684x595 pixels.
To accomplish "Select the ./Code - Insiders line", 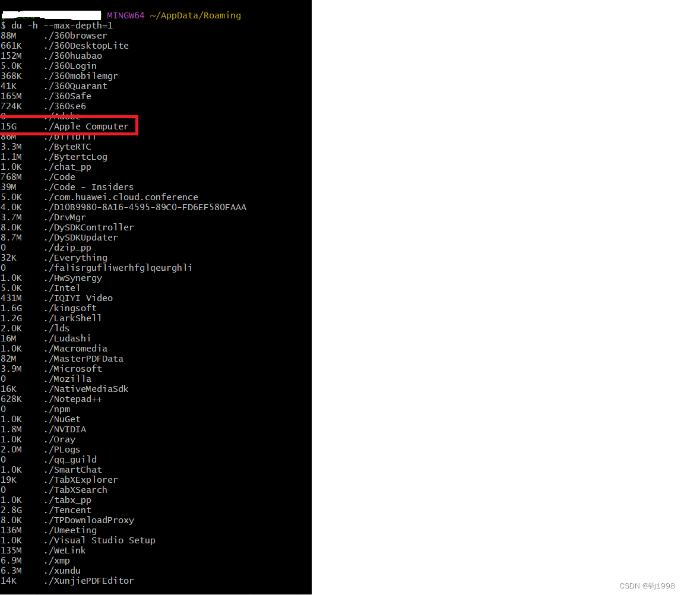I will (x=67, y=186).
